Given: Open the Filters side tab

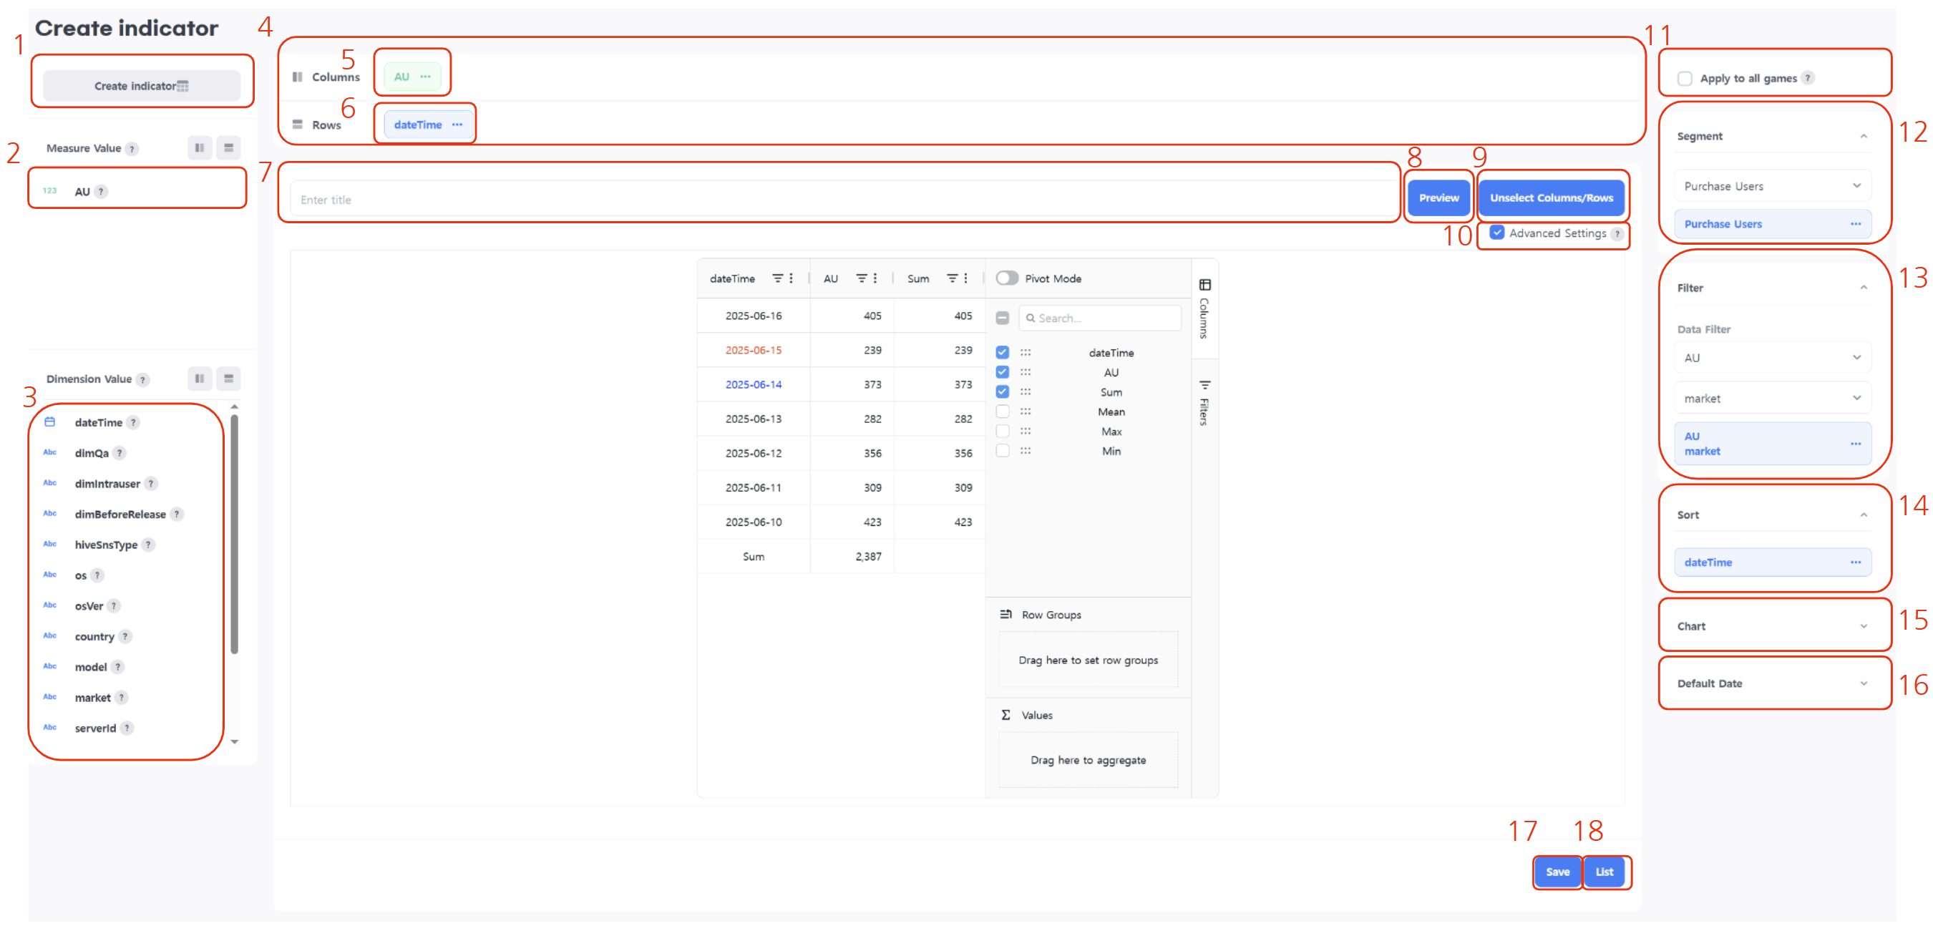Looking at the screenshot, I should [1204, 404].
